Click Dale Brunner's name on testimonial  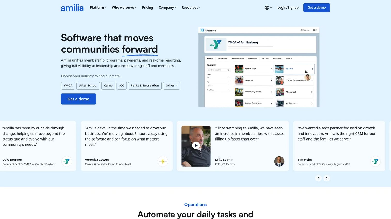coord(12,160)
